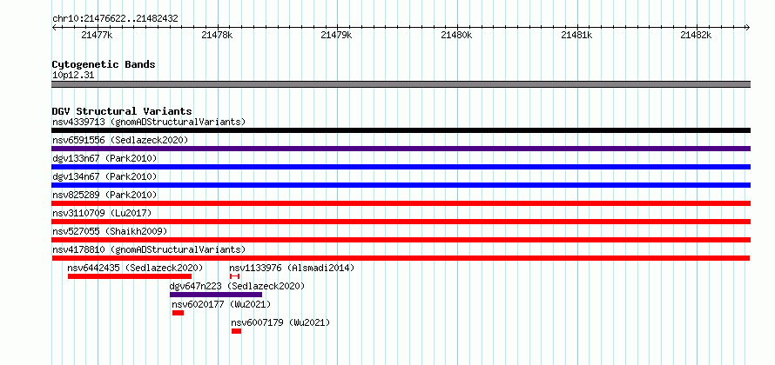This screenshot has height=365, width=775.
Task: Click the 21480k ruler tick label
Action: click(x=456, y=35)
